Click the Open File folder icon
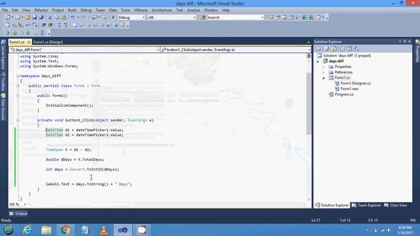Screen dimensions: 420x236 point(28,18)
